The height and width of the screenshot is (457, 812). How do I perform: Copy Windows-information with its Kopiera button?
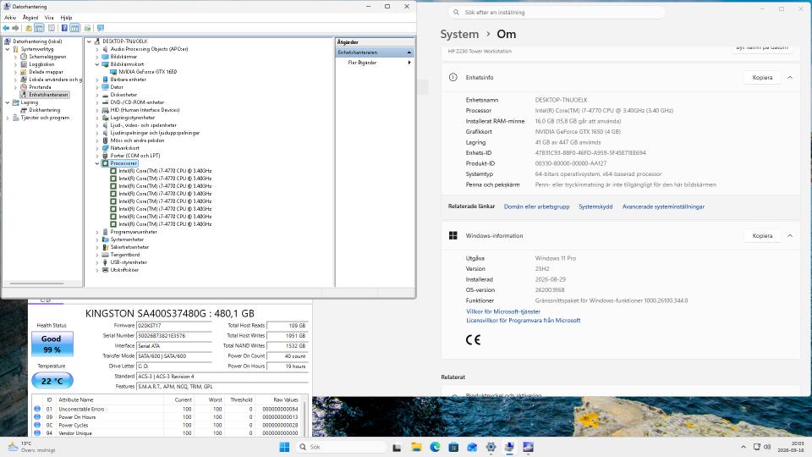pos(762,236)
